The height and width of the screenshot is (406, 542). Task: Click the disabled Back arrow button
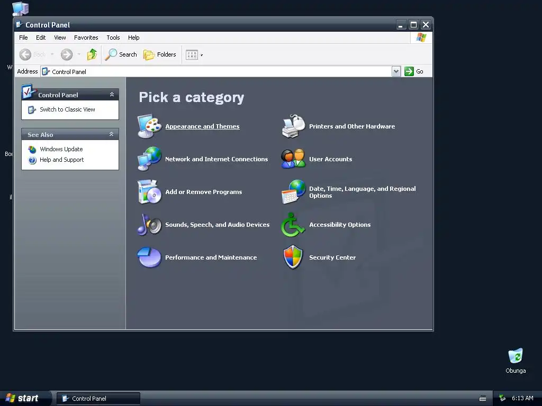(25, 54)
